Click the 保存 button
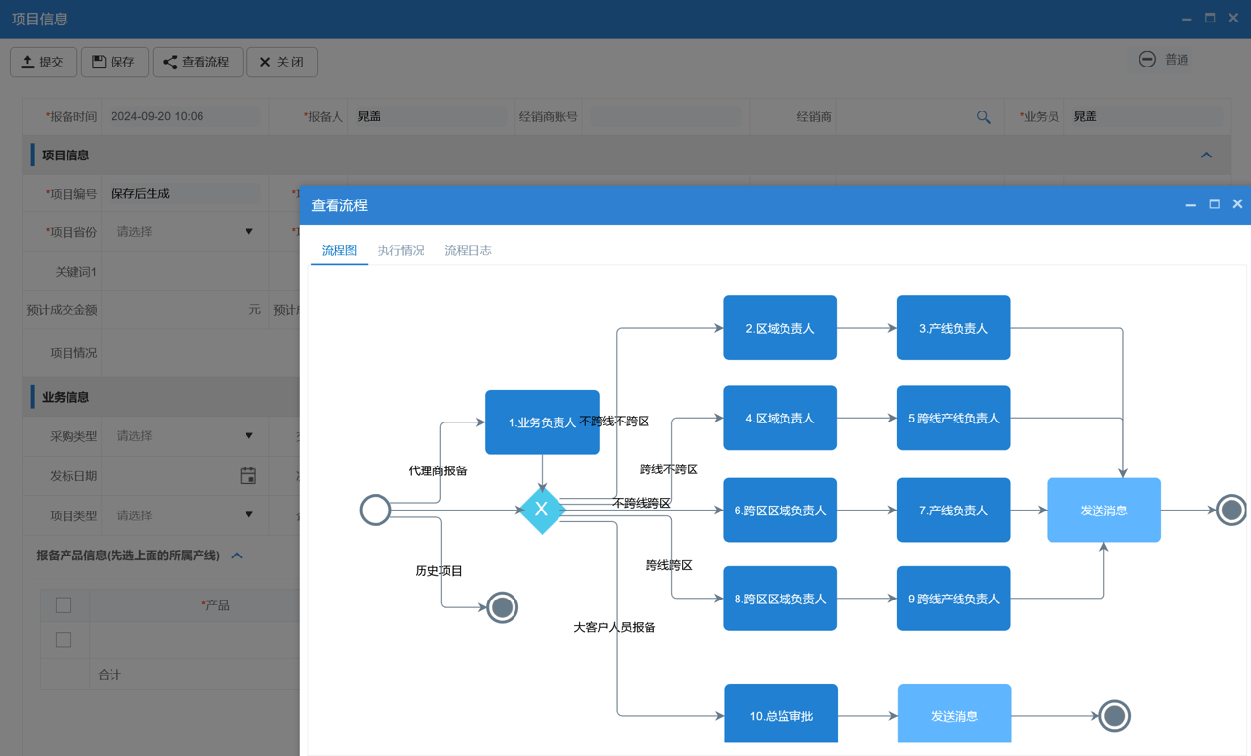Viewport: 1251px width, 756px height. [114, 62]
